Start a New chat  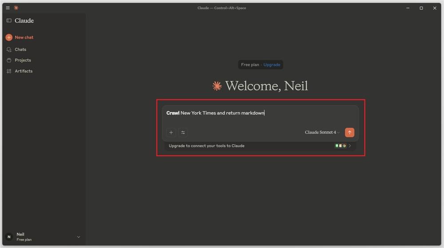(x=24, y=37)
